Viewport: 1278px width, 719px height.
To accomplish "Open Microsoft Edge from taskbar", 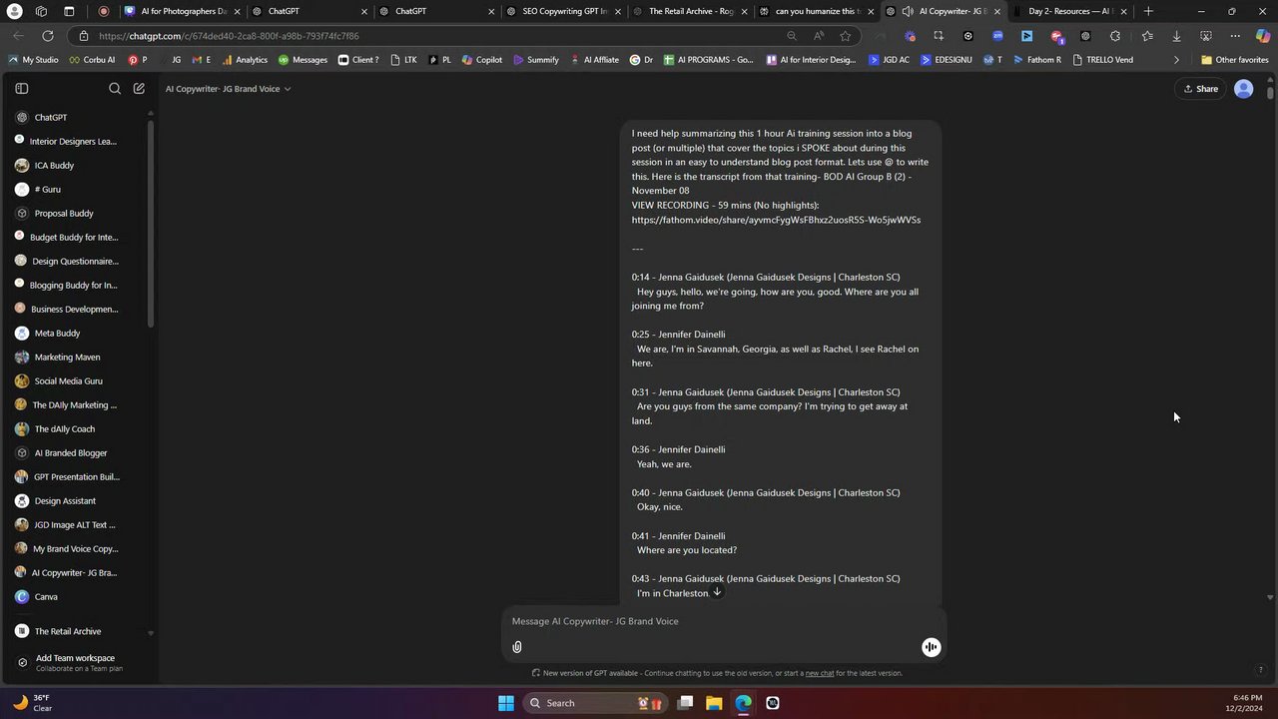I will [743, 703].
